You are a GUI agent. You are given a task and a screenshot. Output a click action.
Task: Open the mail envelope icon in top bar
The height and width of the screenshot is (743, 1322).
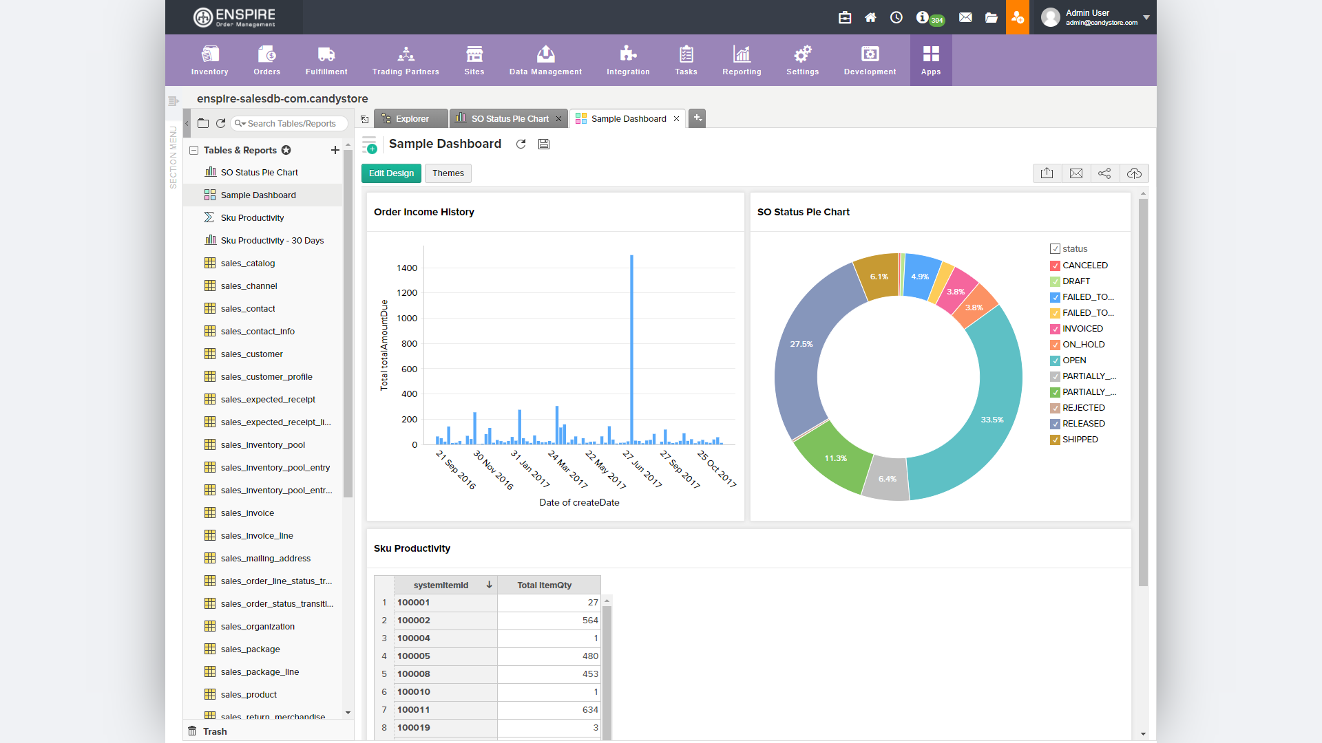tap(965, 17)
